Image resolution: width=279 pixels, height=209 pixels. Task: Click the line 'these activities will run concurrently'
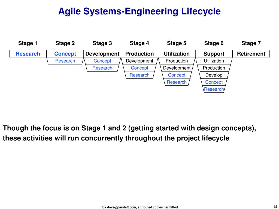click(116, 138)
